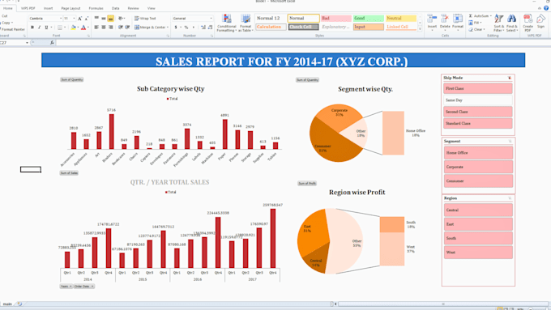Open the Years field filter button
The width and height of the screenshot is (551, 310).
point(66,287)
